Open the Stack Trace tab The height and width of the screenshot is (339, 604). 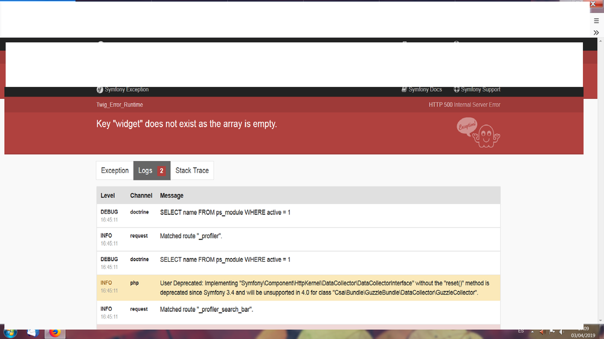pyautogui.click(x=192, y=171)
